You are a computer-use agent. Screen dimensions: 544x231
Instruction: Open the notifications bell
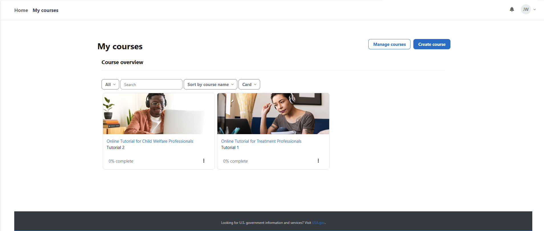tap(512, 9)
